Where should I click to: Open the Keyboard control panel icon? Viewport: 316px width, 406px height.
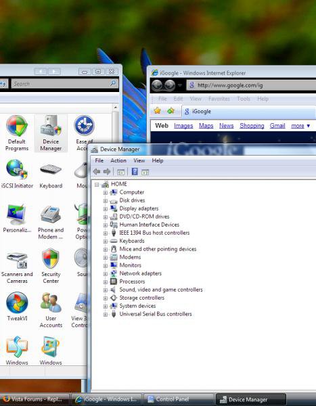51,174
